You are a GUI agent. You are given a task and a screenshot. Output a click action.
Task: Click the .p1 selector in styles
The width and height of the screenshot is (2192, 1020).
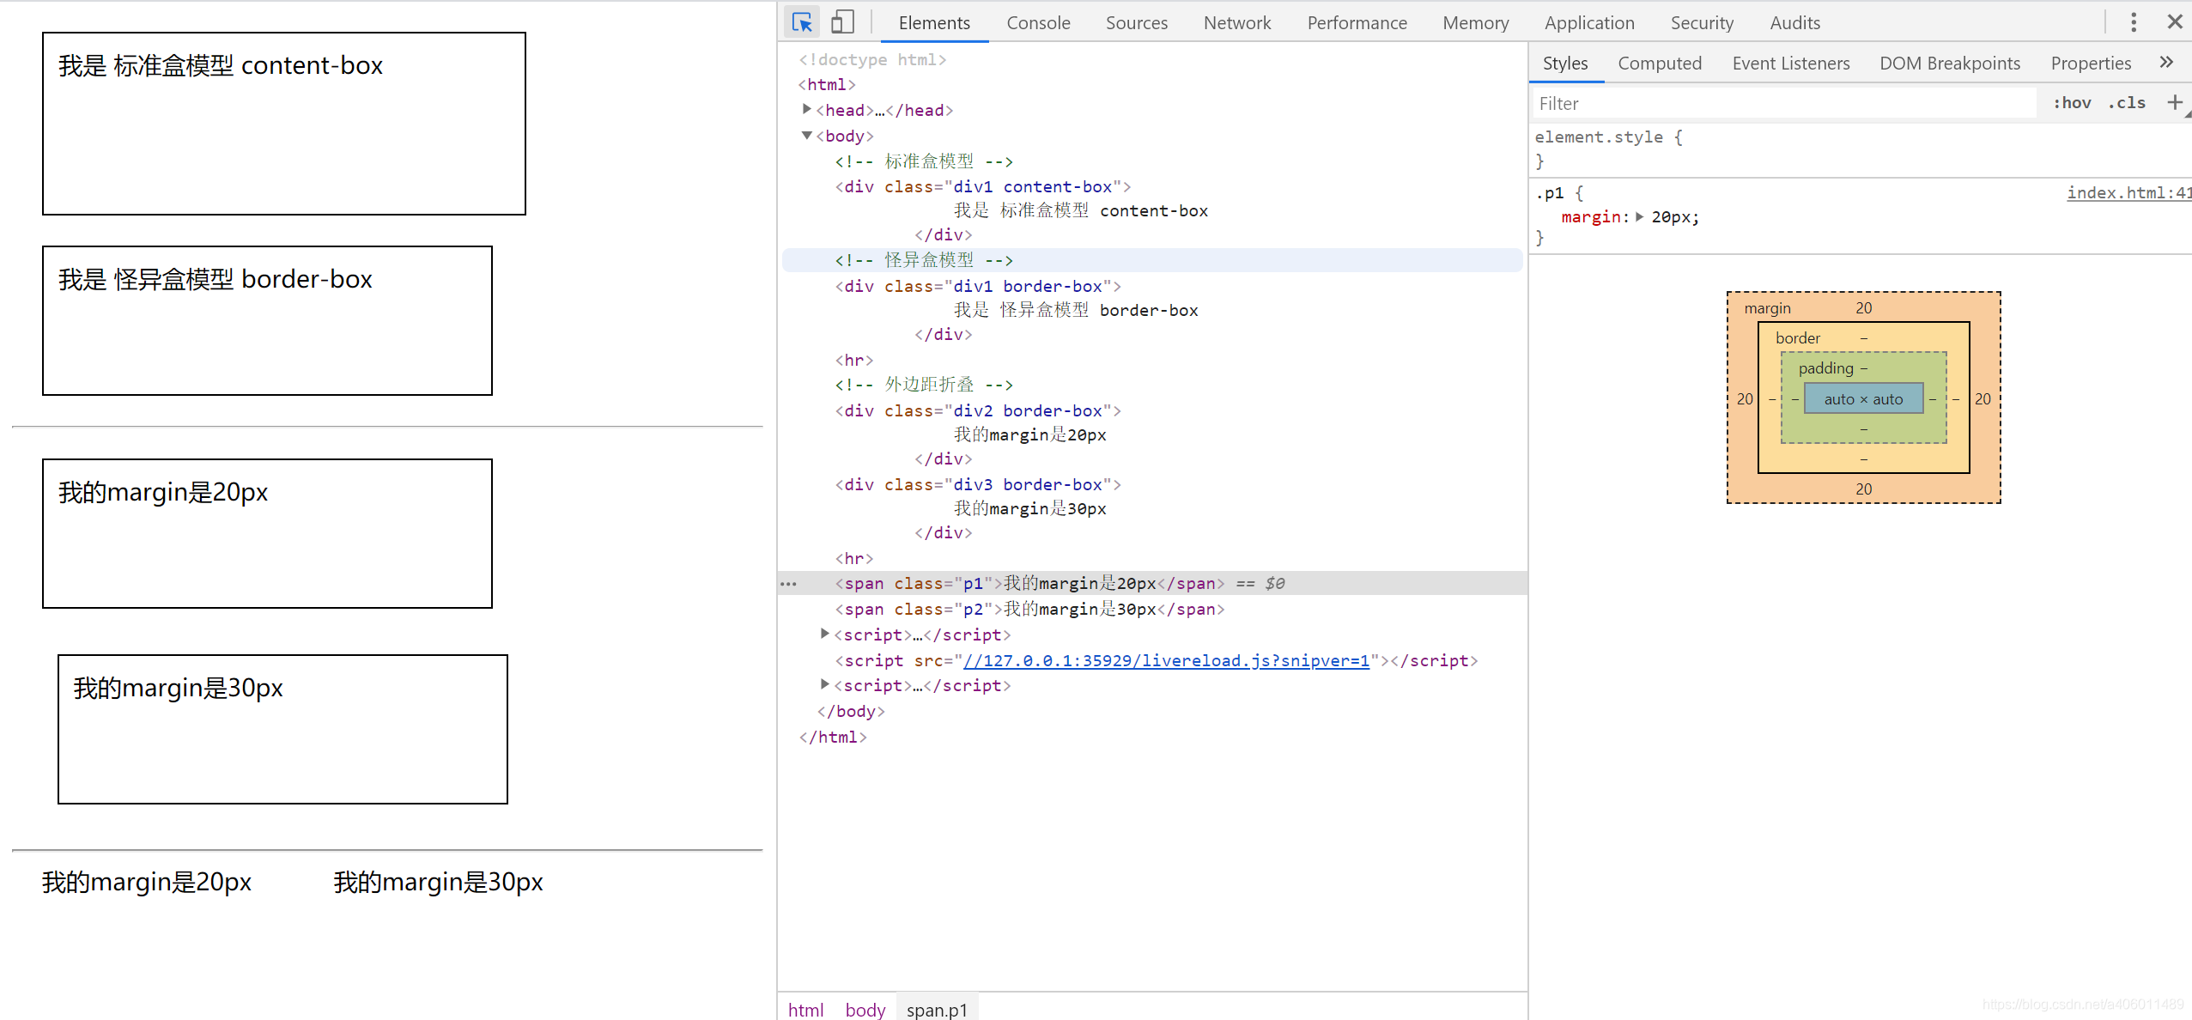[x=1550, y=193]
